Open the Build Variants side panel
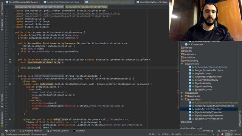 click(2, 119)
